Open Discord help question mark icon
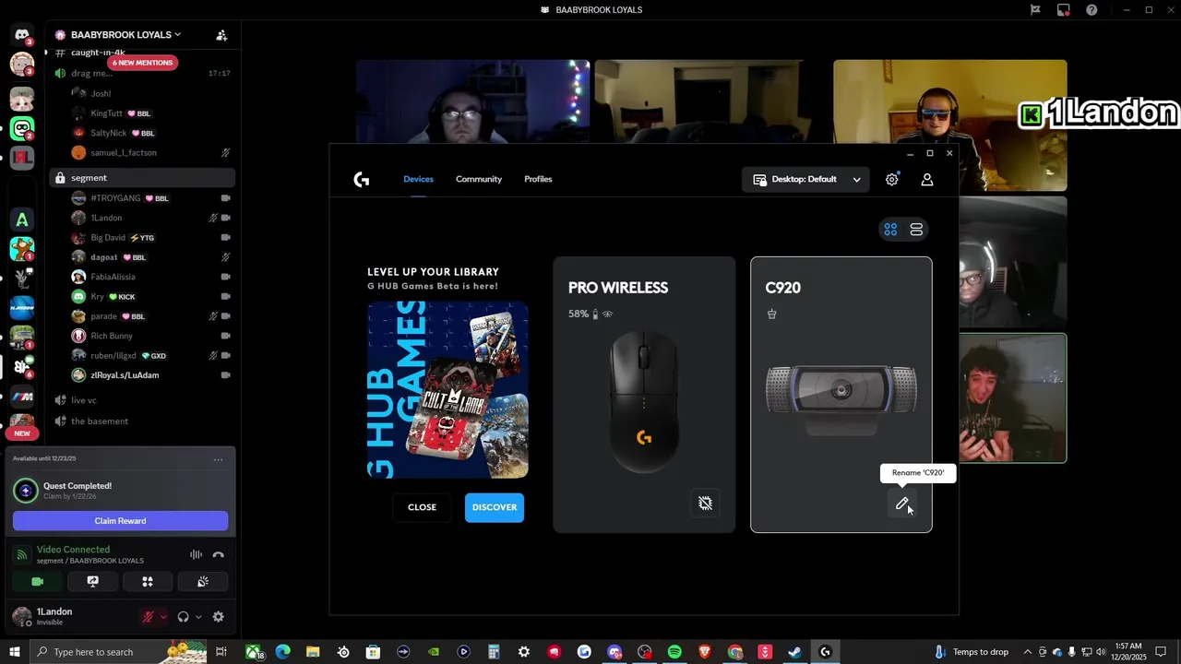The width and height of the screenshot is (1181, 664). (x=1092, y=10)
